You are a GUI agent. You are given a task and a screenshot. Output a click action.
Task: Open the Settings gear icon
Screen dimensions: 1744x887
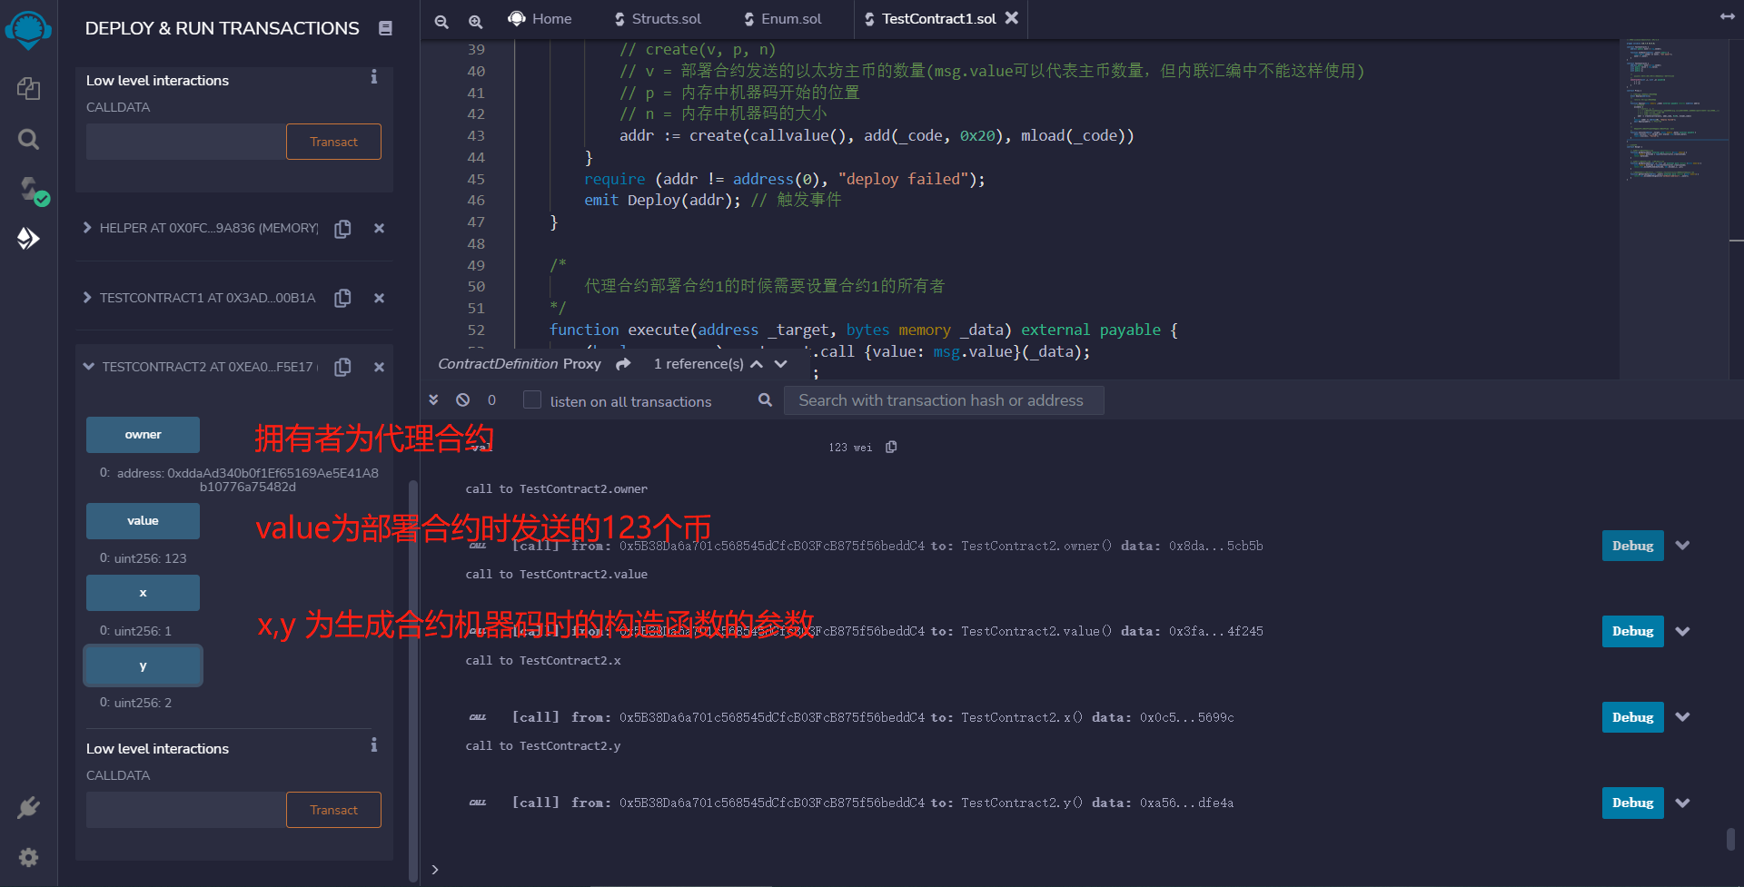(28, 857)
